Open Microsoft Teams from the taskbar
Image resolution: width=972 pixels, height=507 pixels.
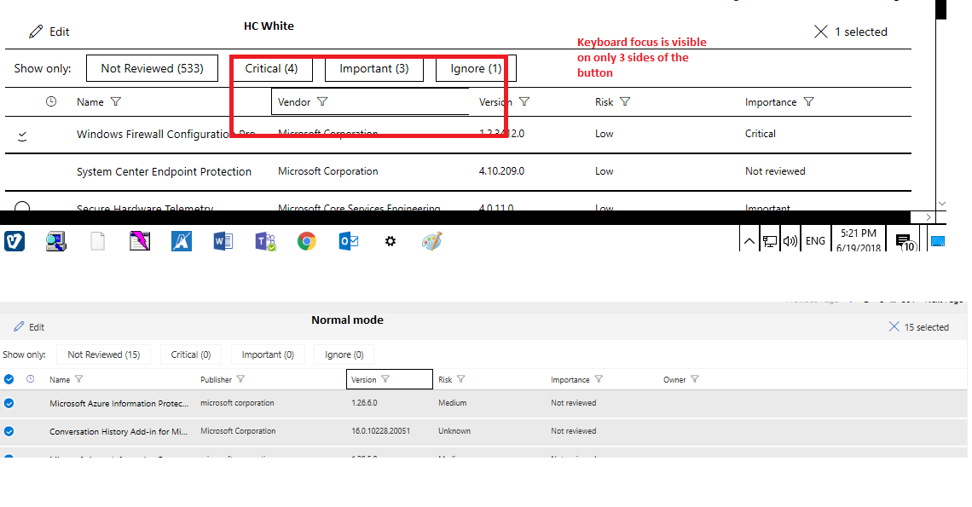tap(264, 241)
